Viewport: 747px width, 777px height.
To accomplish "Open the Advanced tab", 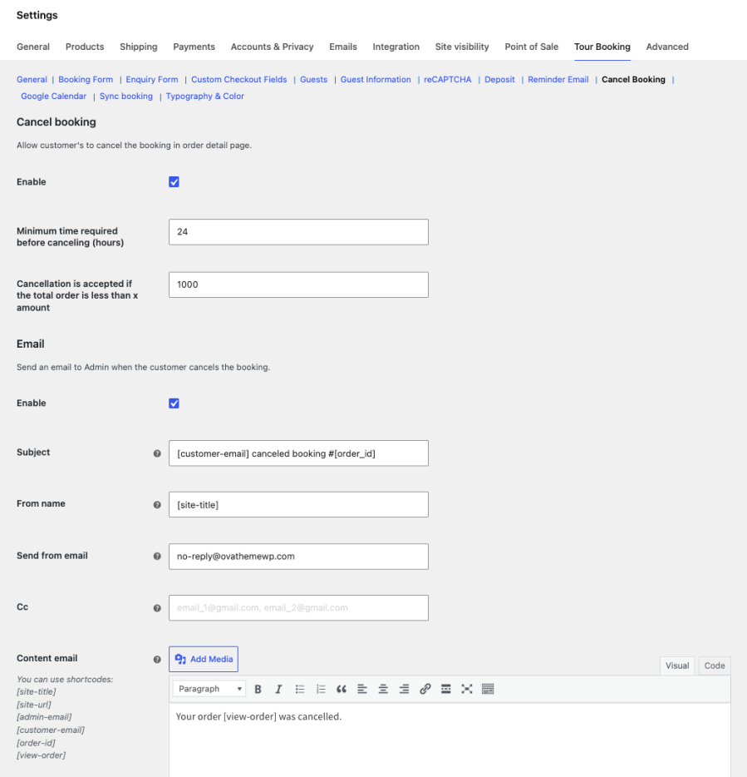I will point(667,47).
